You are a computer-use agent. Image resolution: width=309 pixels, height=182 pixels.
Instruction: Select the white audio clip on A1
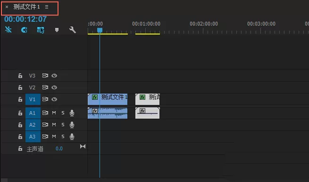click(147, 113)
